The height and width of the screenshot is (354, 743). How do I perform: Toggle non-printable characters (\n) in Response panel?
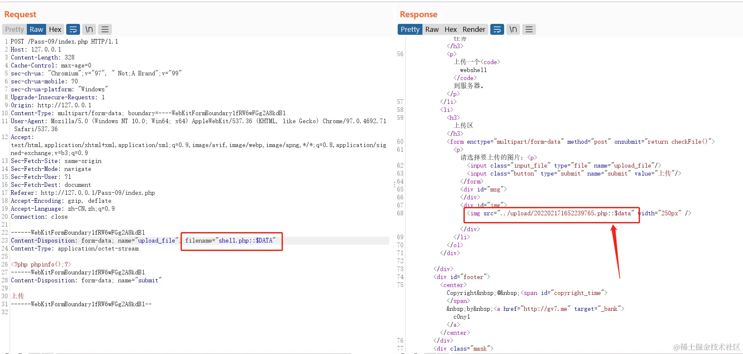pyautogui.click(x=513, y=29)
